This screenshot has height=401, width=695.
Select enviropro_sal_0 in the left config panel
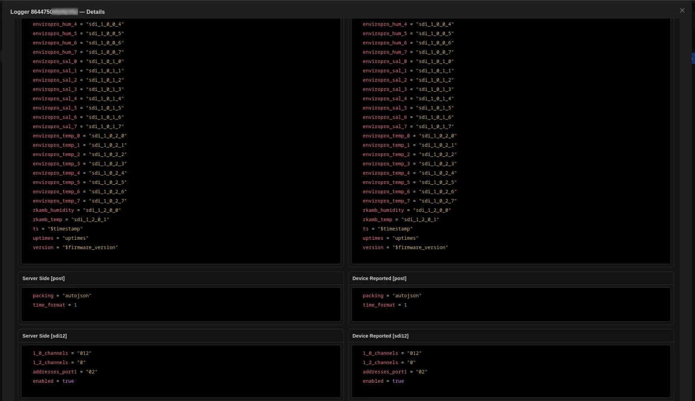pyautogui.click(x=78, y=62)
